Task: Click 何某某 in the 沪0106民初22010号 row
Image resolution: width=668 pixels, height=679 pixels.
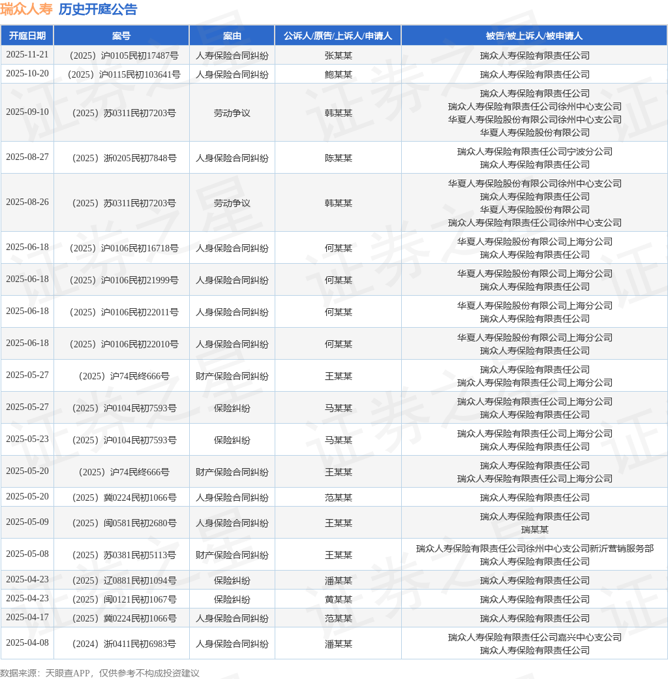Action: [x=339, y=344]
